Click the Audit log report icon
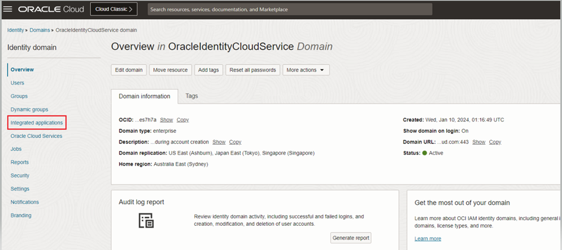This screenshot has height=250, width=562. coord(146,221)
